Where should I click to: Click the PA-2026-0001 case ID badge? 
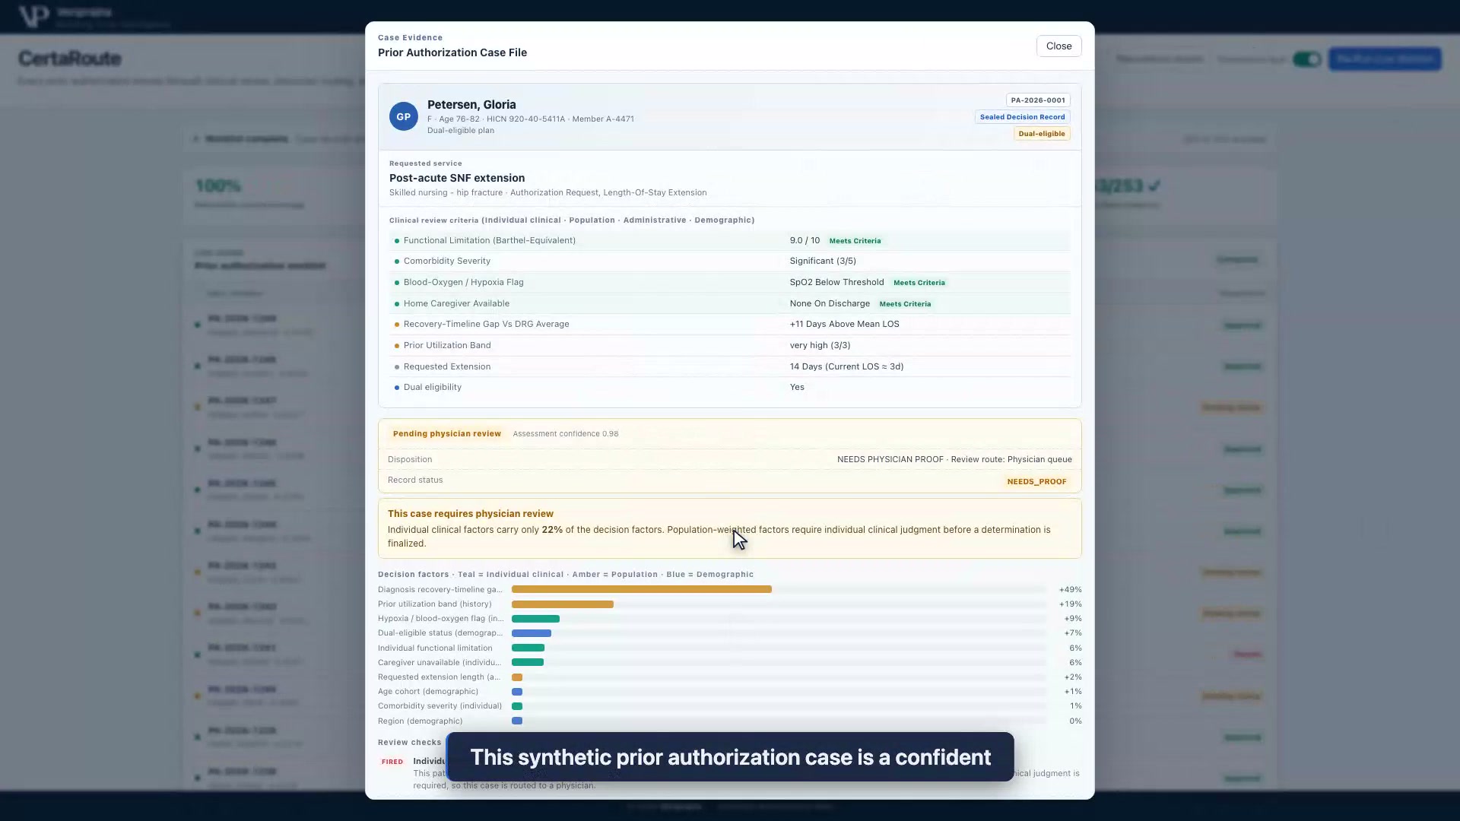(x=1038, y=100)
